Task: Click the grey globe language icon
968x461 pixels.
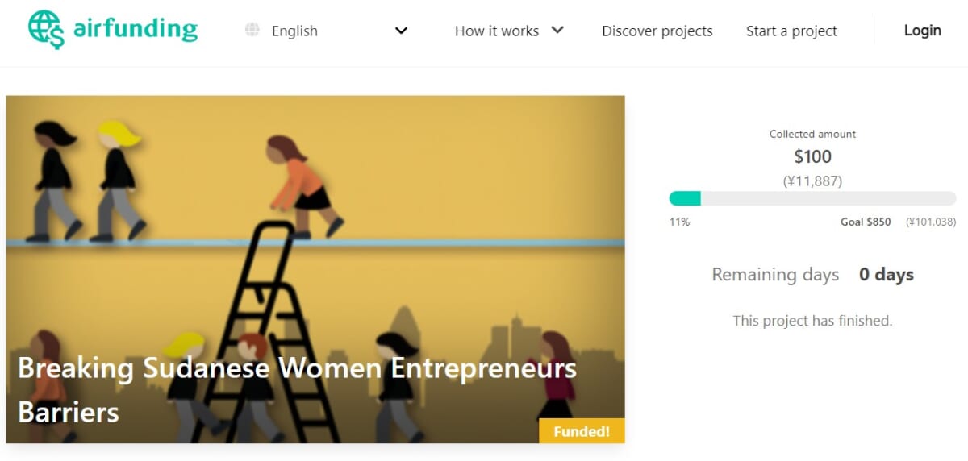Action: [252, 31]
